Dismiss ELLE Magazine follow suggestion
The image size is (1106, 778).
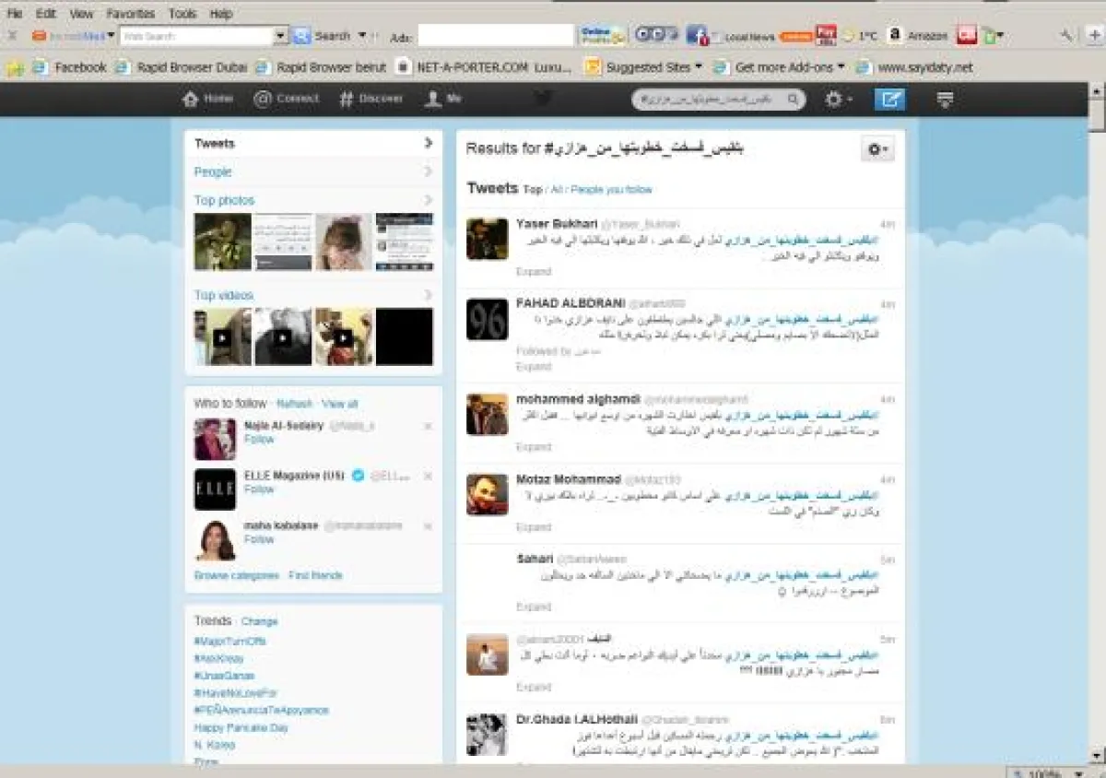tap(428, 477)
